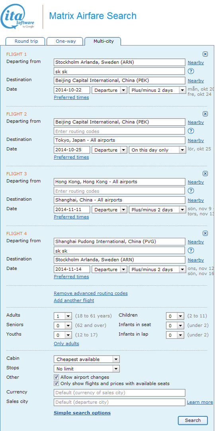Open Flight 2 'On this day only' dropdown
Image resolution: width=215 pixels, height=431 pixels.
tap(157, 150)
